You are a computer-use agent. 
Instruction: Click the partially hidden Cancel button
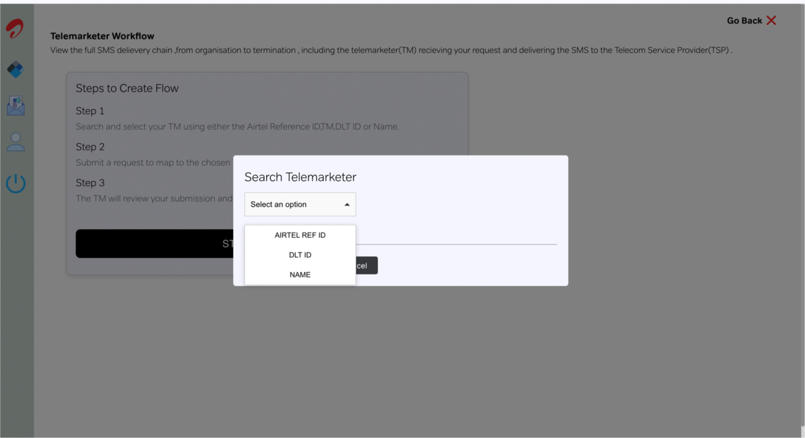coord(367,265)
